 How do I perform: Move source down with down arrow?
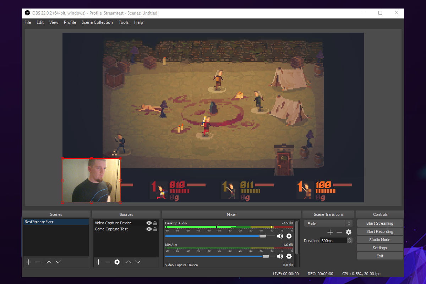[138, 262]
